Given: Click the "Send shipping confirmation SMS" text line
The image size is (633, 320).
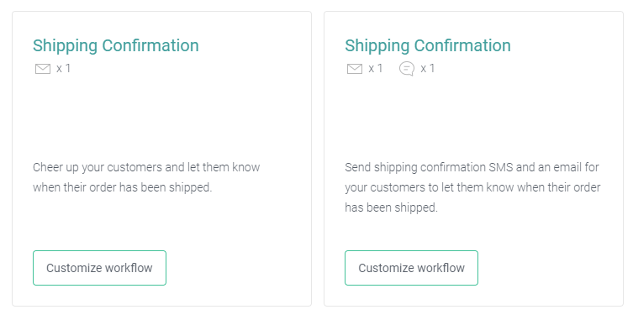Looking at the screenshot, I should (x=472, y=167).
